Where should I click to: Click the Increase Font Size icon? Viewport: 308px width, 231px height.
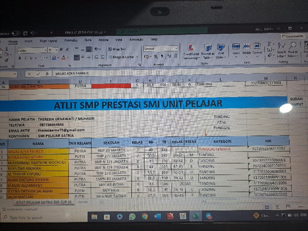pos(62,49)
